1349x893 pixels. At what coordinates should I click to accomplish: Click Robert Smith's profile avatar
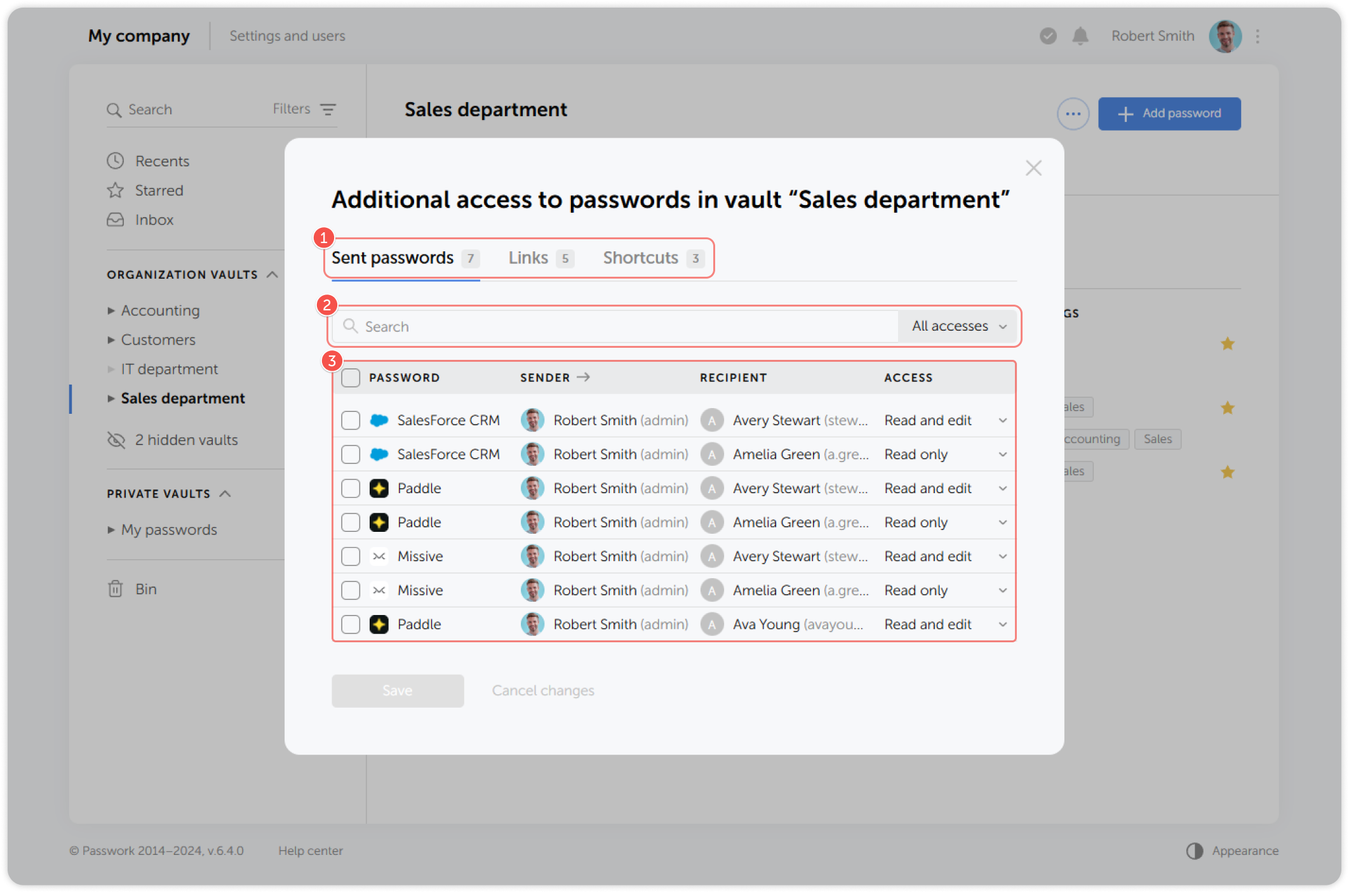click(x=1226, y=36)
